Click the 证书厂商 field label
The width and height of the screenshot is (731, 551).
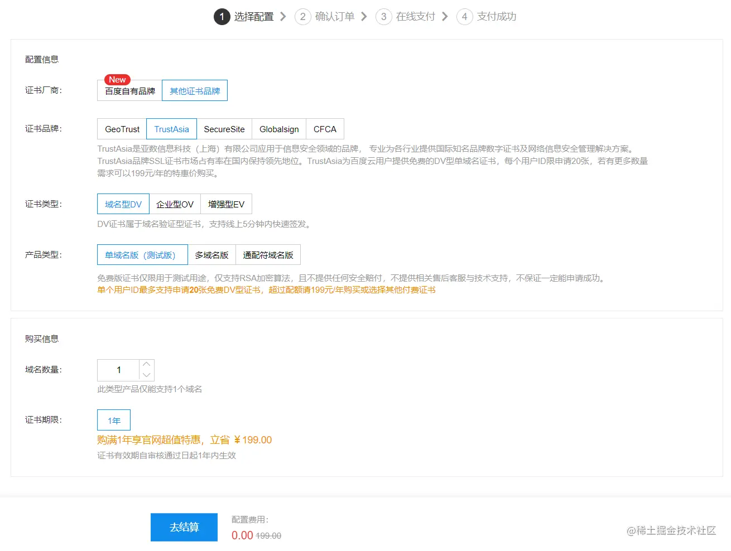(x=44, y=90)
